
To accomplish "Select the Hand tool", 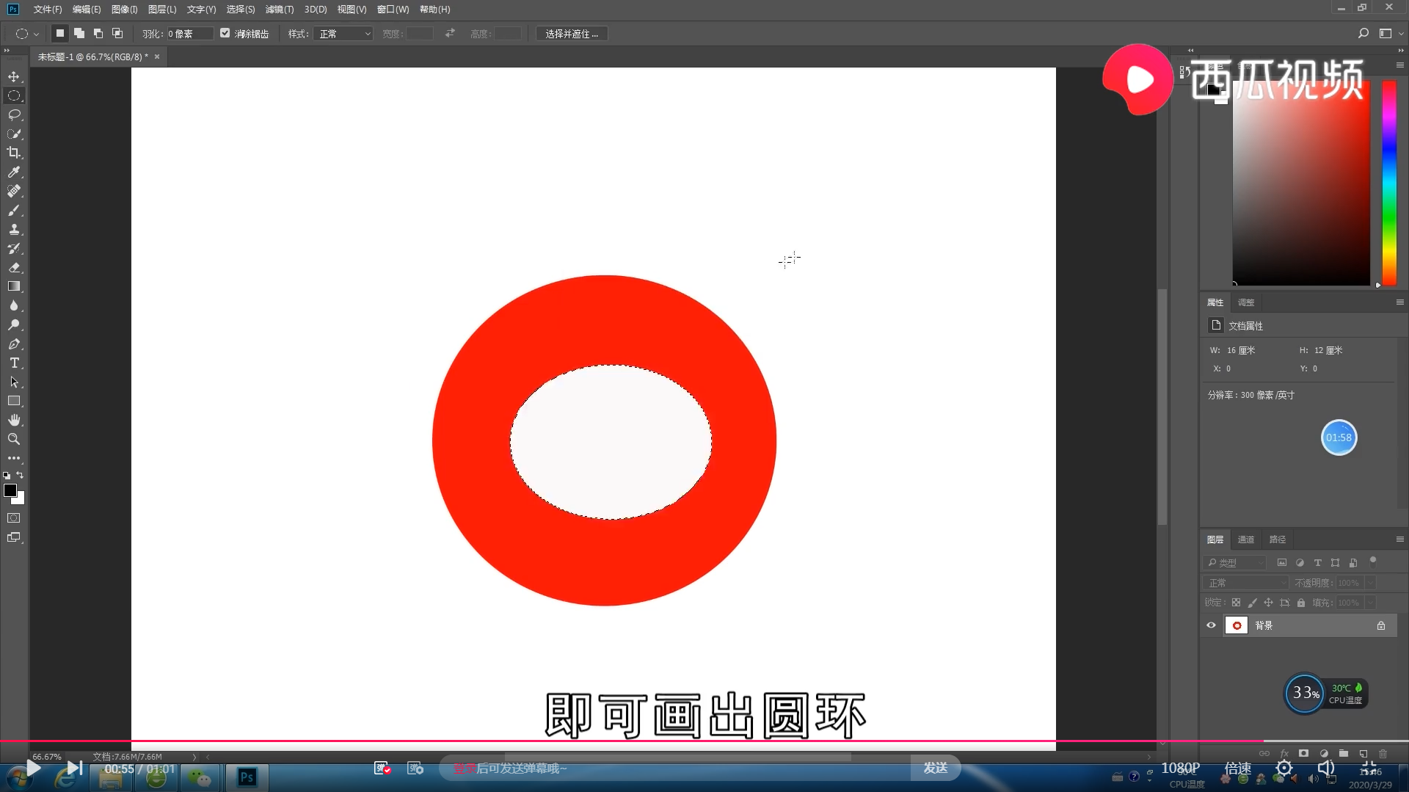I will click(15, 420).
